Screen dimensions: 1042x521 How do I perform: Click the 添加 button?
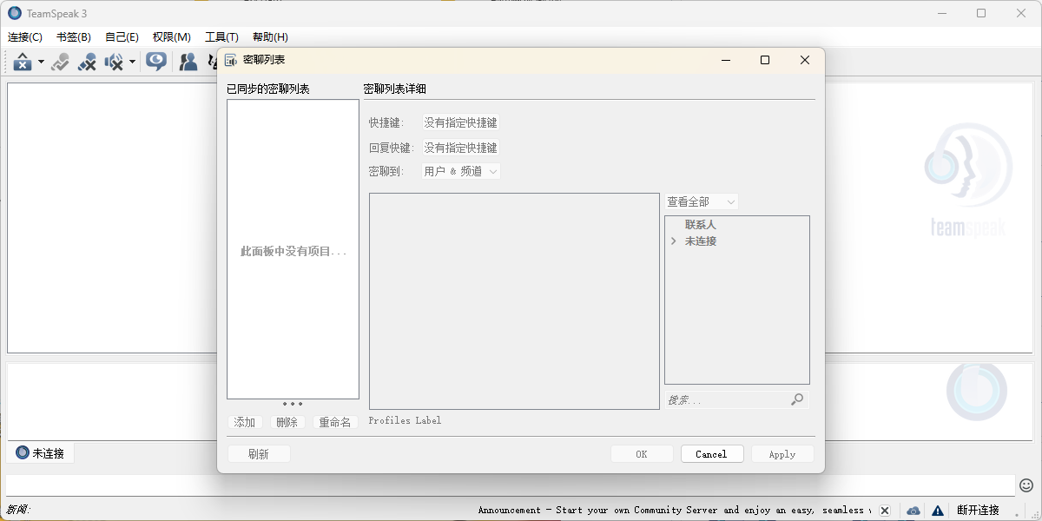point(245,422)
